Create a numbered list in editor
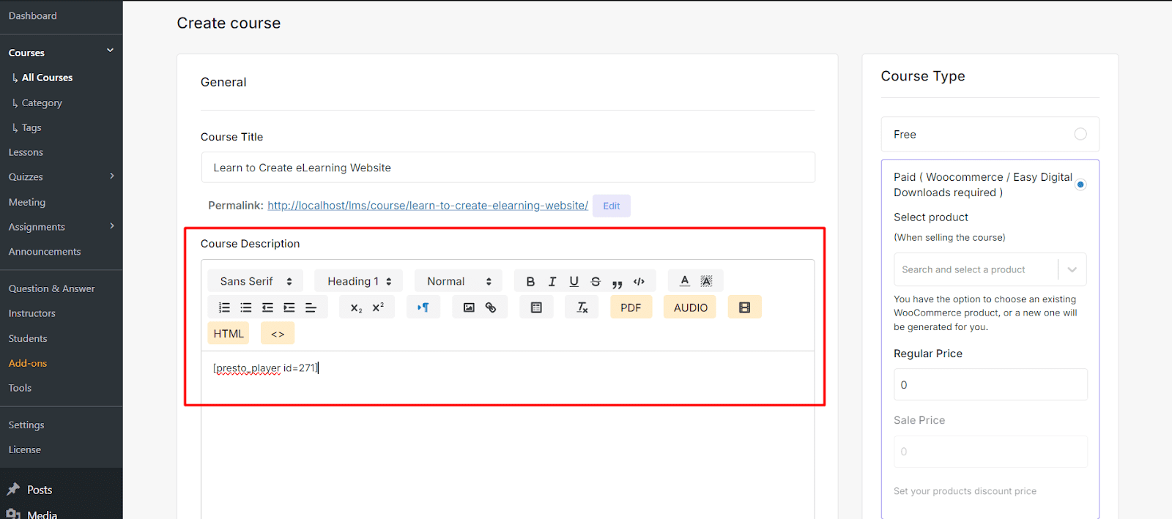 (x=224, y=307)
